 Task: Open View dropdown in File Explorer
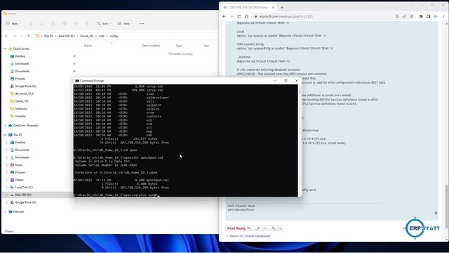pyautogui.click(x=125, y=23)
